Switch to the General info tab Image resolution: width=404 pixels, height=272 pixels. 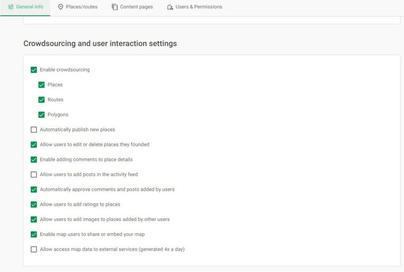(x=26, y=7)
